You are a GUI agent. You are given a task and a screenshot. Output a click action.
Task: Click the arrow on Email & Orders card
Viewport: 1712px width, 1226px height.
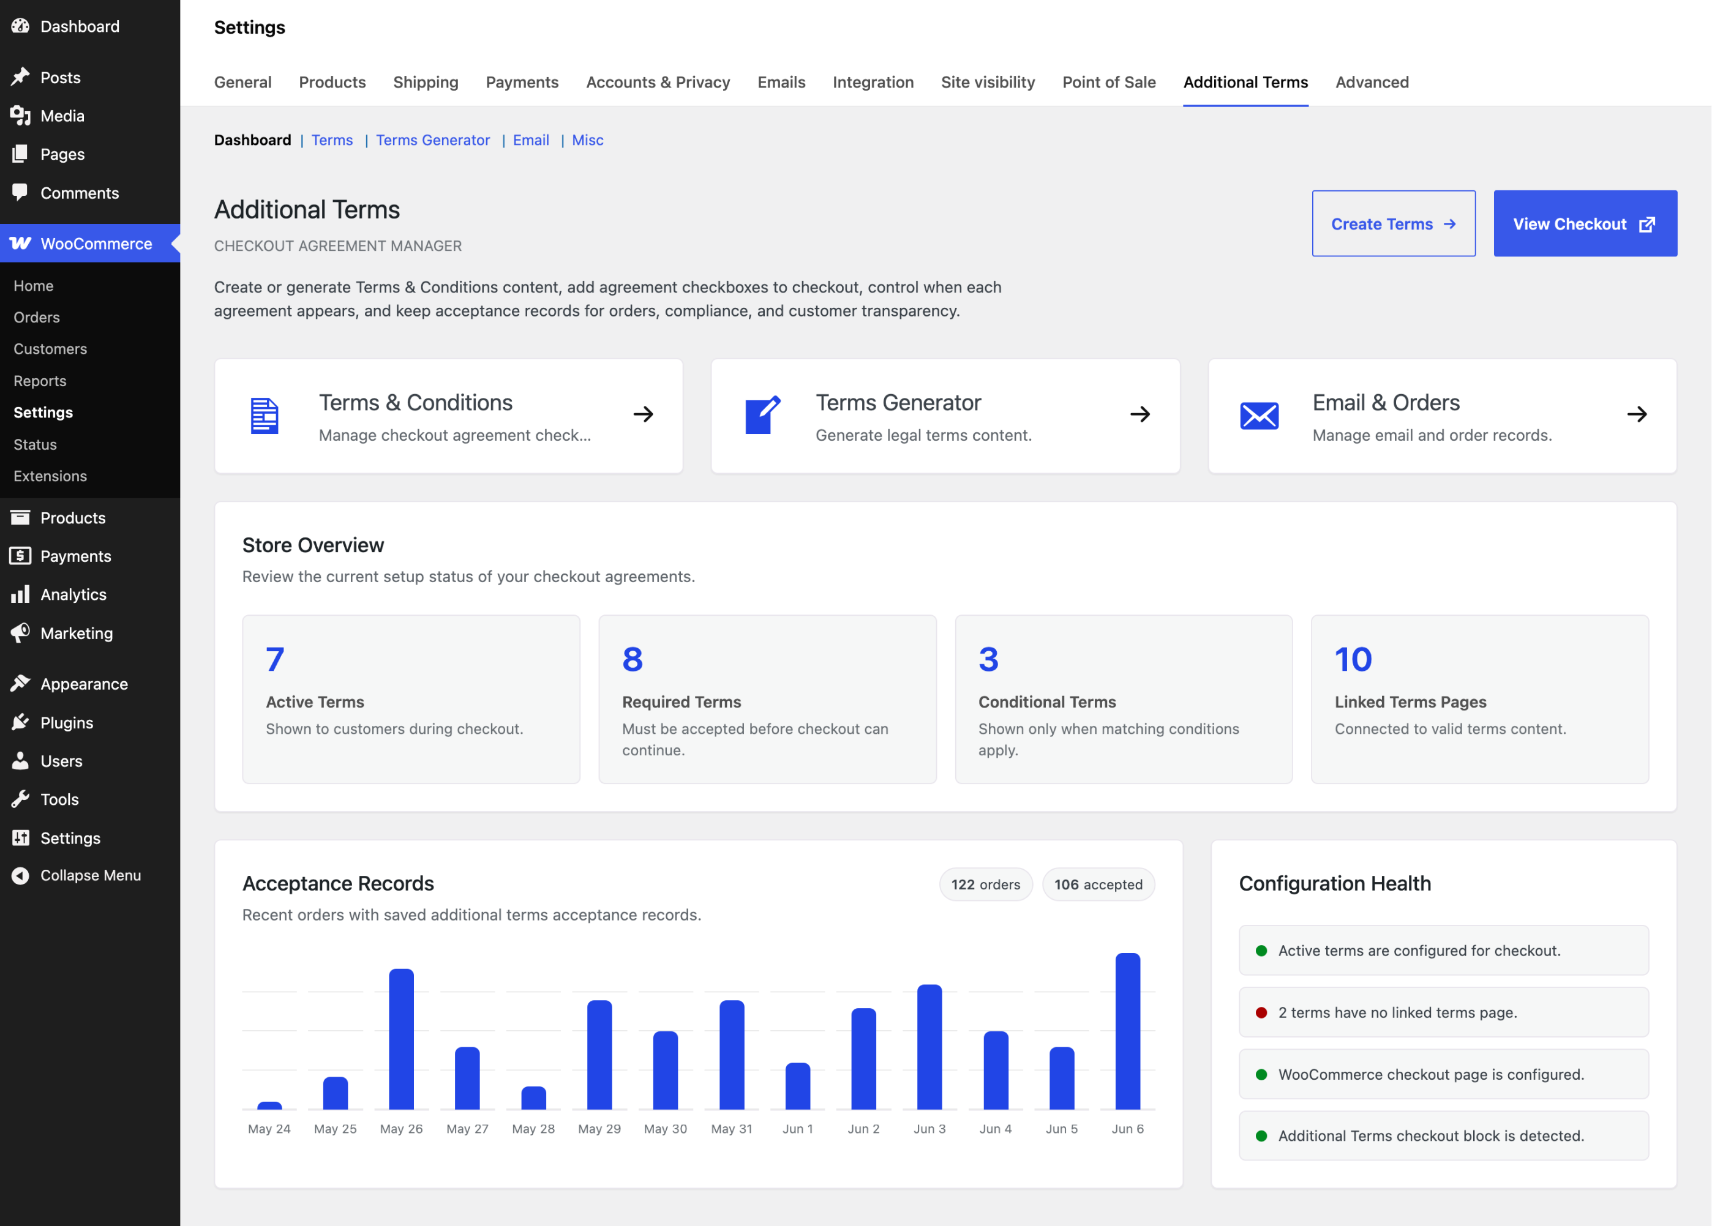pos(1637,414)
